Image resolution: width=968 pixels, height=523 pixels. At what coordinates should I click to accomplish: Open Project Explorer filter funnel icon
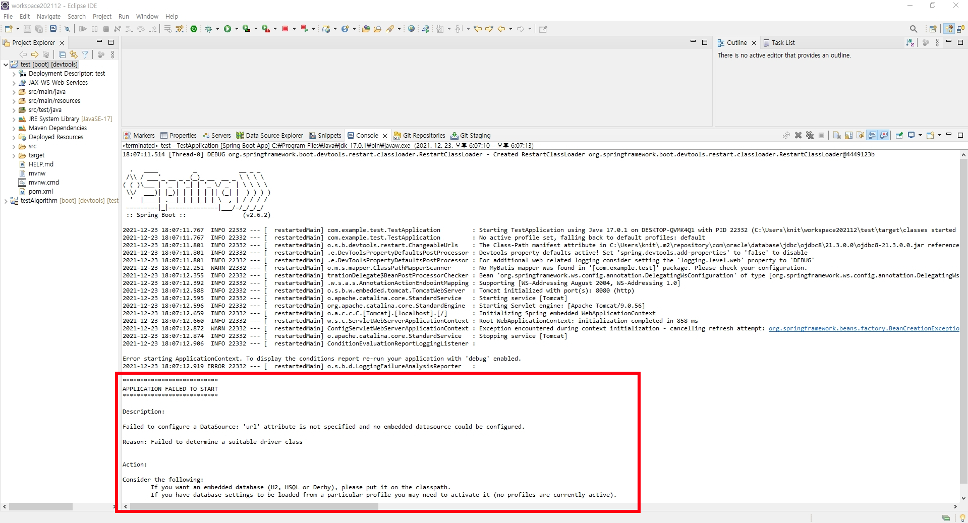point(85,54)
